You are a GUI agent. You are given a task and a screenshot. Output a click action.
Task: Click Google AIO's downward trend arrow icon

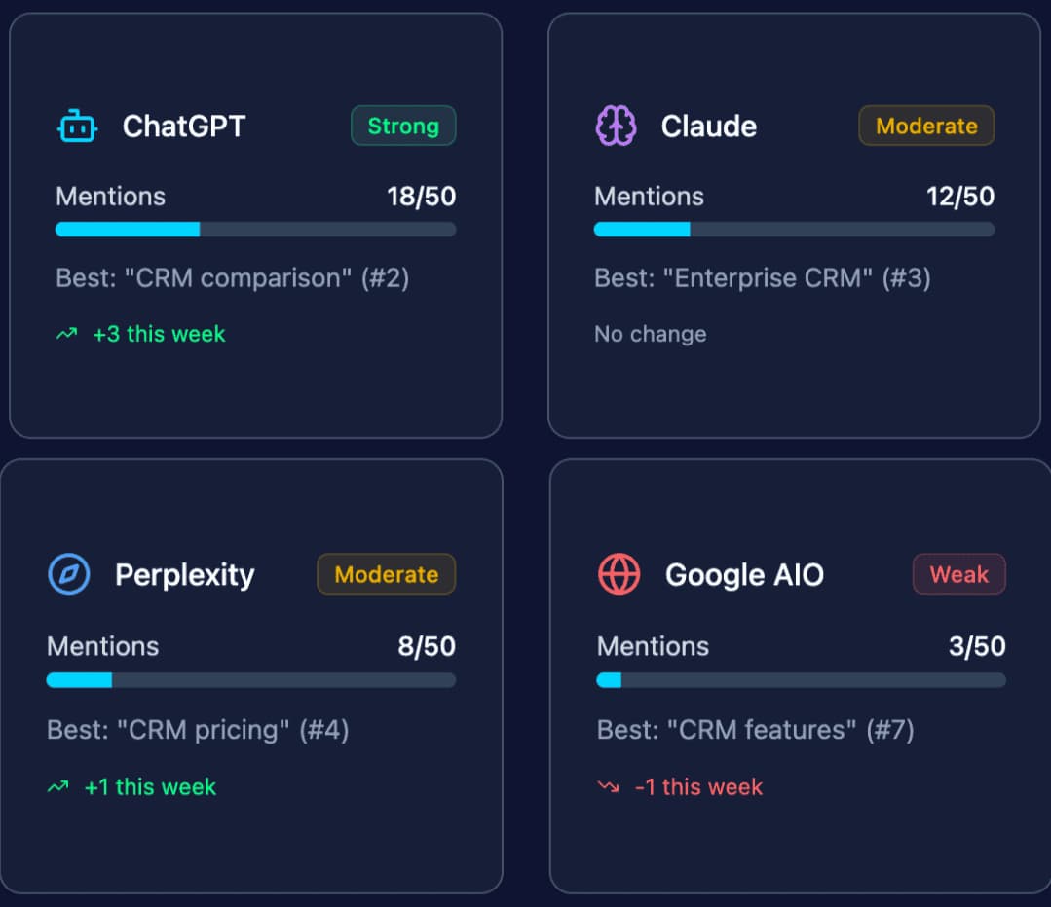(609, 787)
